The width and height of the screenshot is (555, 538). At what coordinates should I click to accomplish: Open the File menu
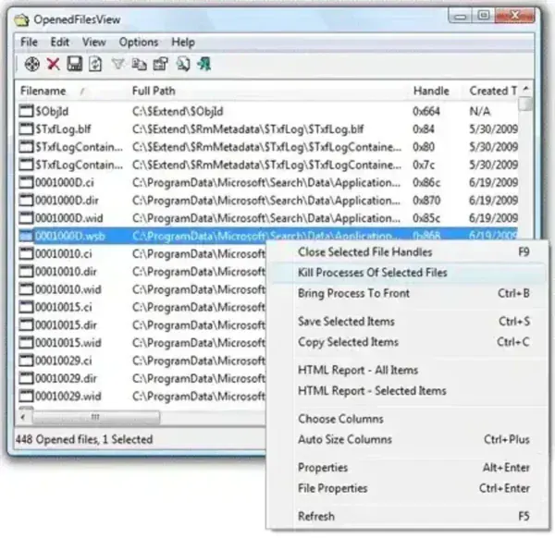(x=29, y=43)
